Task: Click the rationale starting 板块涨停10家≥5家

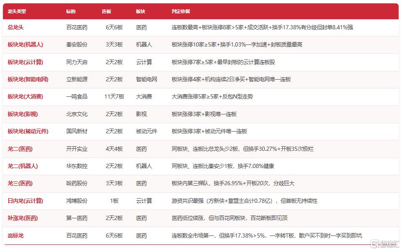Action: pyautogui.click(x=237, y=44)
